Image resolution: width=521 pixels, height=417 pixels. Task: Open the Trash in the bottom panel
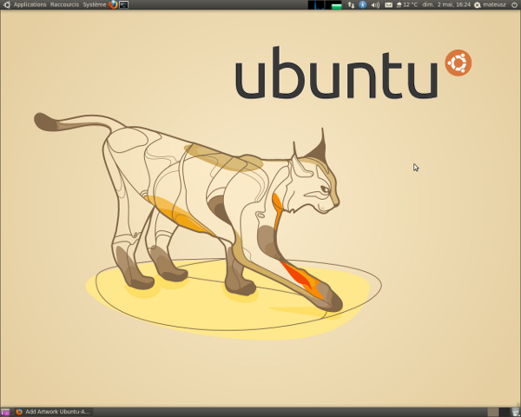(x=516, y=412)
